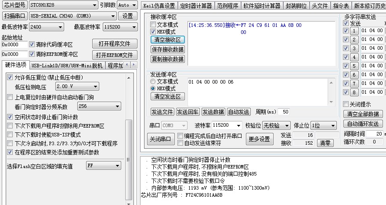Click the 保存接收数据 button
Viewport: 386px width, 205px height.
click(x=168, y=49)
